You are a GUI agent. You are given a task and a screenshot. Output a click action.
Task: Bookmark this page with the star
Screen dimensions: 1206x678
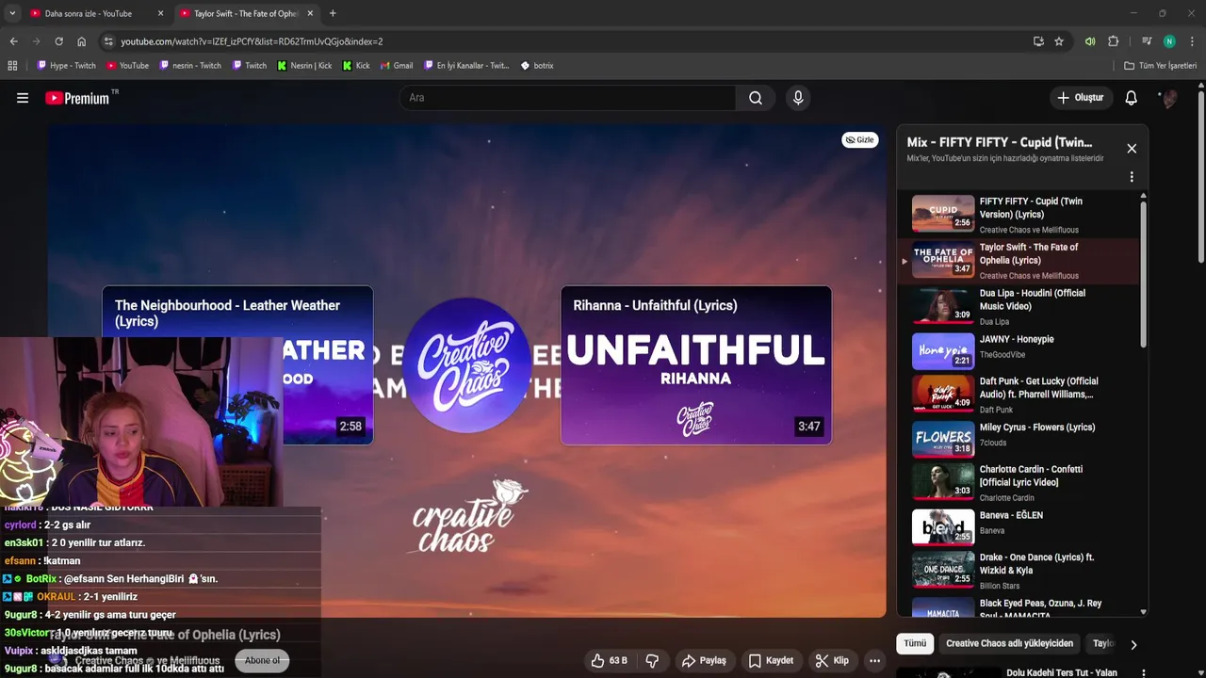click(1059, 41)
